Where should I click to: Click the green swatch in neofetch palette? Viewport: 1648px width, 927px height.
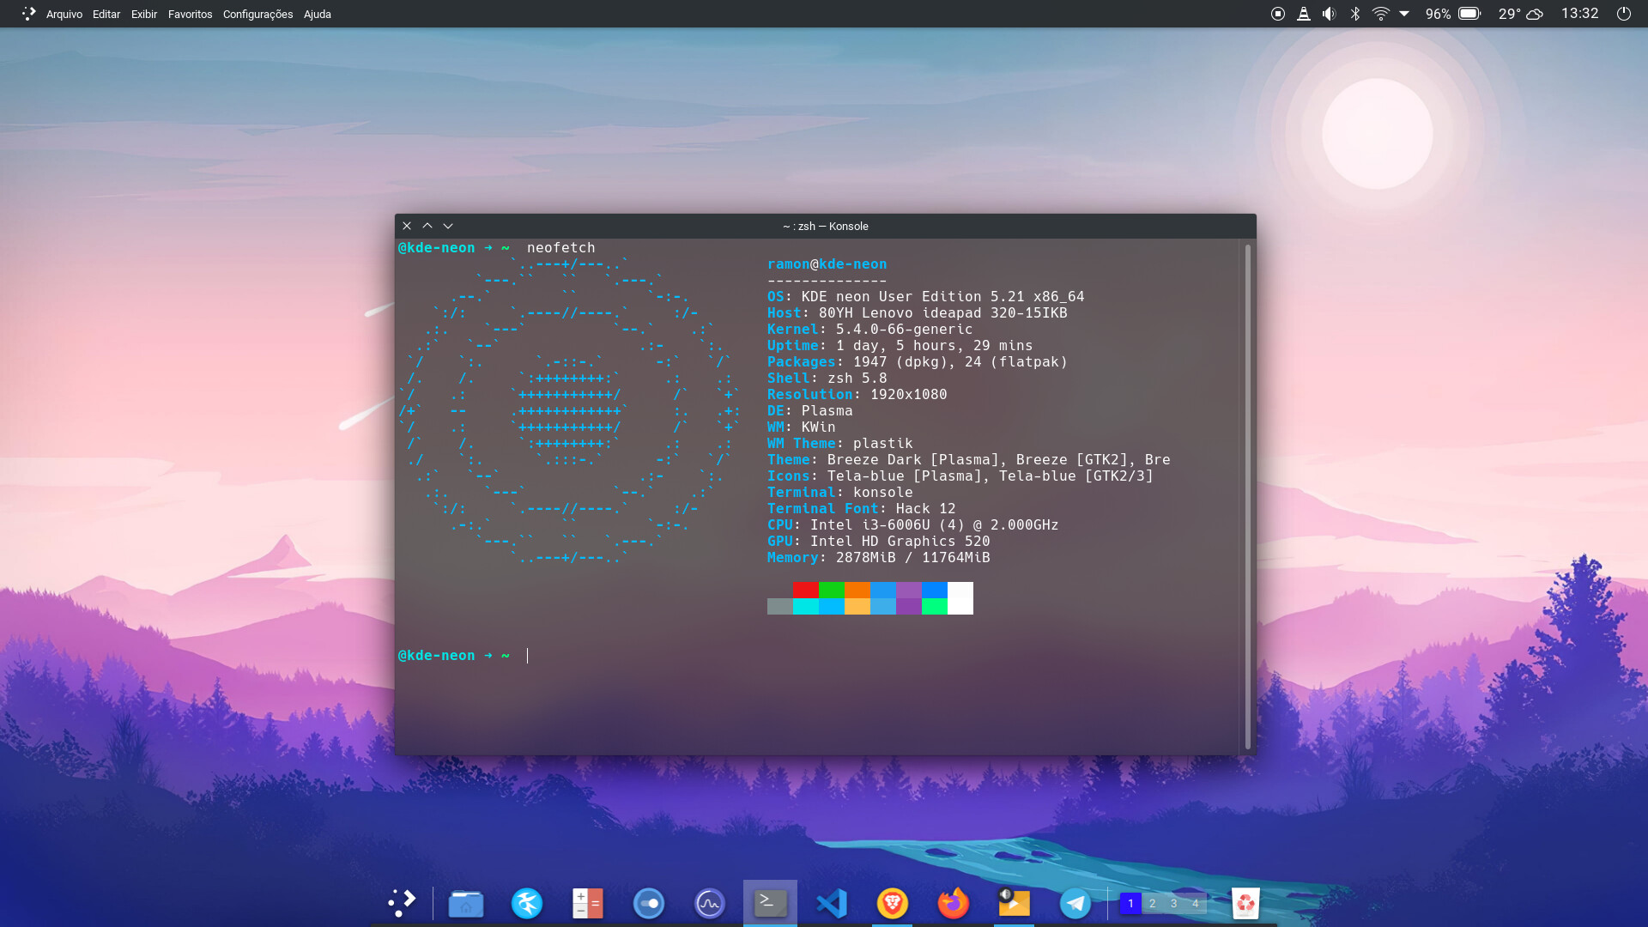(x=832, y=590)
